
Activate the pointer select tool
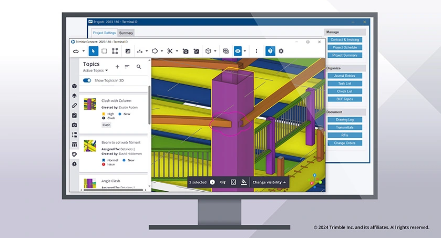tap(94, 51)
